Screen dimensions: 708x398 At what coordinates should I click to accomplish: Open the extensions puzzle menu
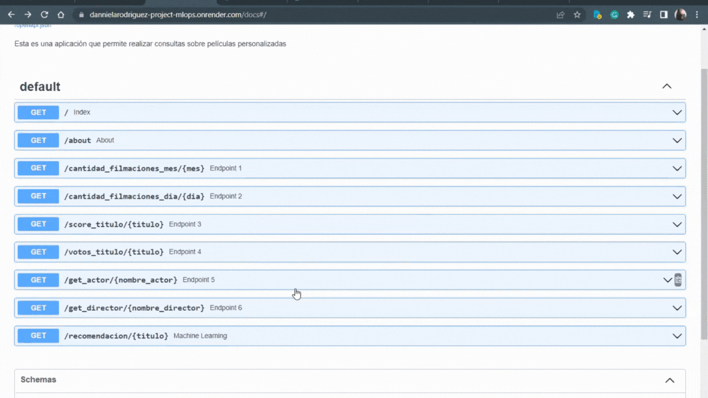(631, 15)
